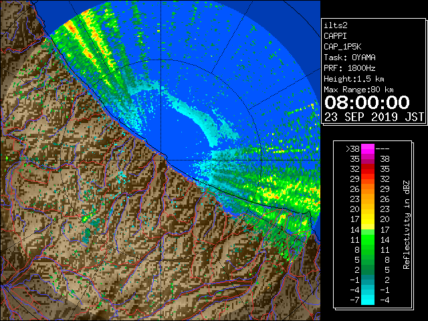Click the '23 SEP 2019 JST' date
Viewport: 428px width, 321px height.
click(x=374, y=117)
